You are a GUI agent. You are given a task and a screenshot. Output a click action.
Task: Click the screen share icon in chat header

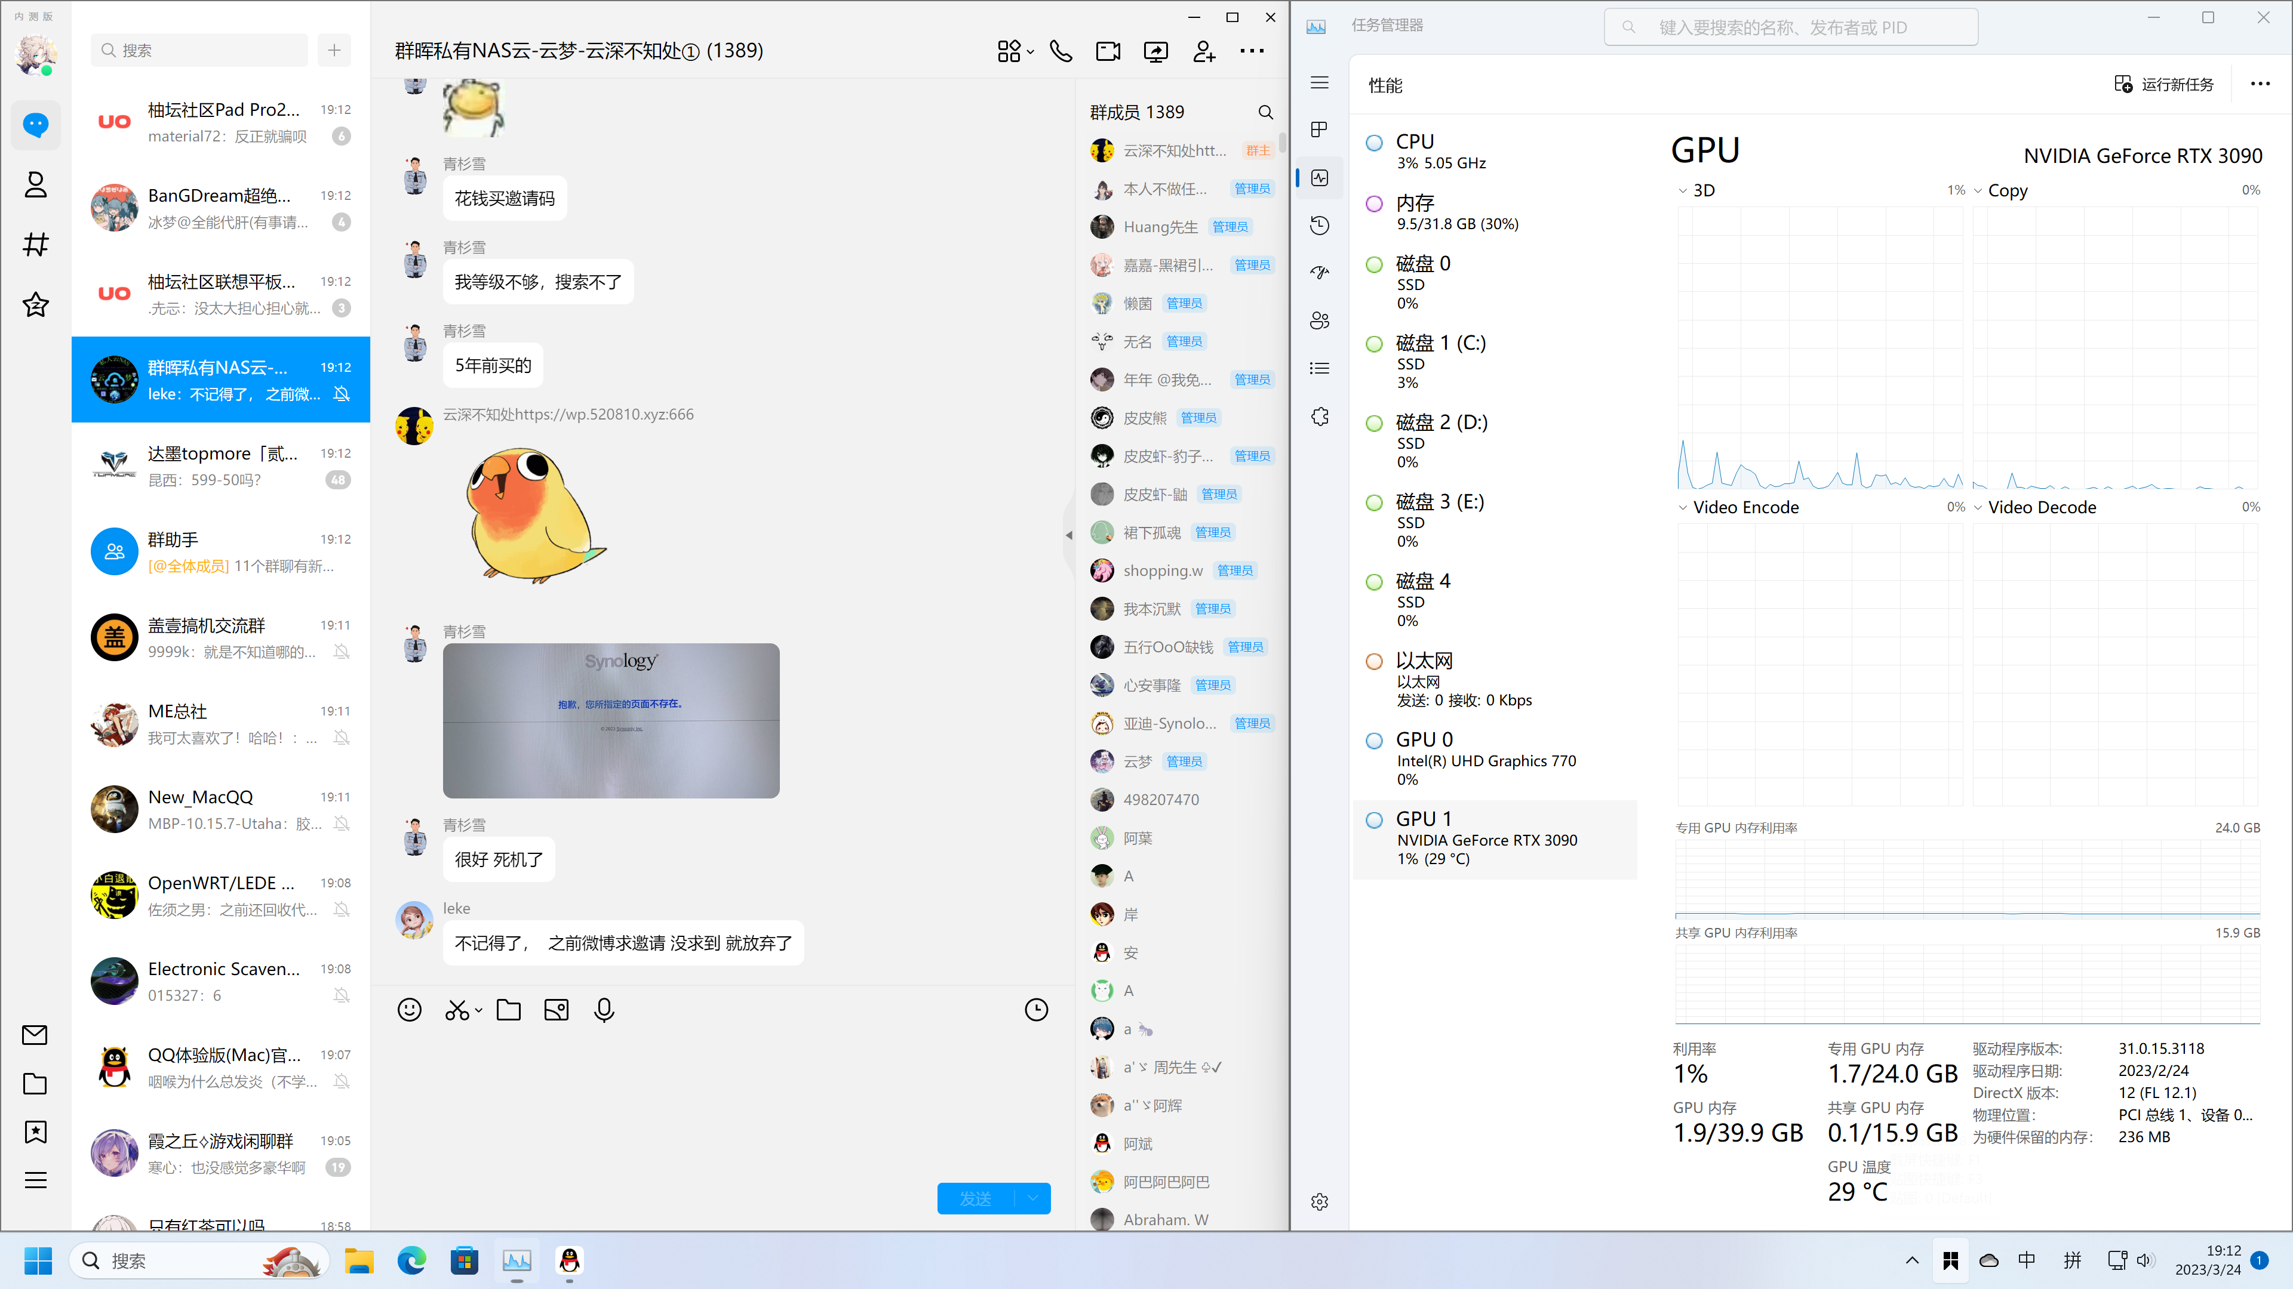(x=1155, y=51)
